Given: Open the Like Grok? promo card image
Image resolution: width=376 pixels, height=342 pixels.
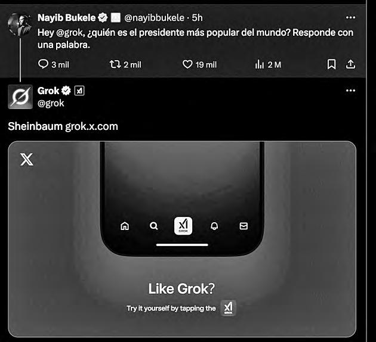Looking at the screenshot, I should (182, 239).
